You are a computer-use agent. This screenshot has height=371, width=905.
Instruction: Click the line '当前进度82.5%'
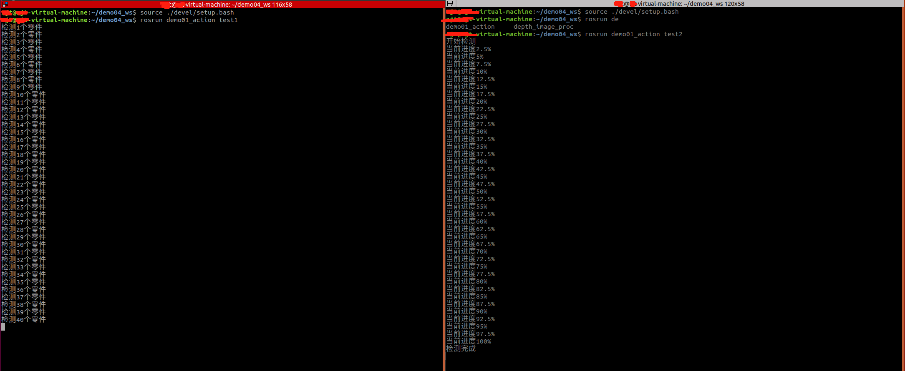470,289
